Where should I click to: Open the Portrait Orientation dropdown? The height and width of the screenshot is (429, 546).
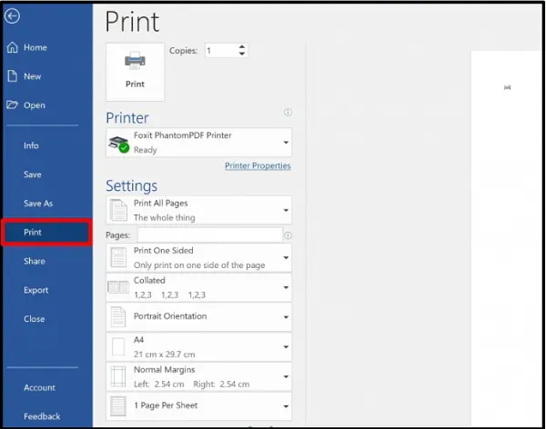[198, 316]
